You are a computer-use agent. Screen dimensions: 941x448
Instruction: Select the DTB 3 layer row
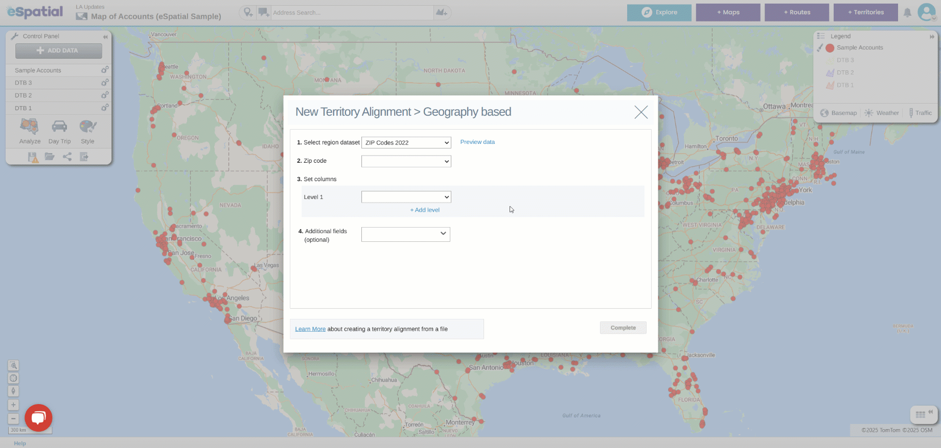click(59, 83)
